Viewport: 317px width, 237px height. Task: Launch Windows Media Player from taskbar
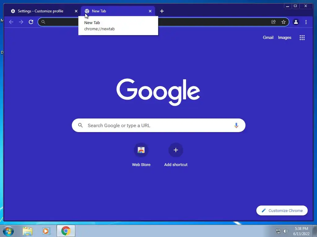(x=46, y=231)
